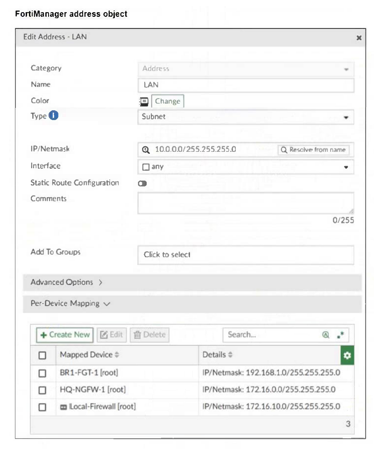Check the BR1-FGT-1 row checkbox
This screenshot has height=449, width=374.
pyautogui.click(x=42, y=373)
